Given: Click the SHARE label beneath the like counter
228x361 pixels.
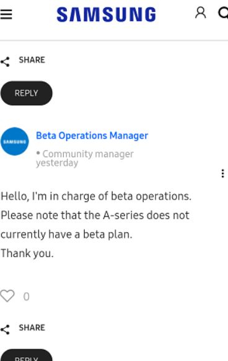Looking at the screenshot, I should pos(32,328).
